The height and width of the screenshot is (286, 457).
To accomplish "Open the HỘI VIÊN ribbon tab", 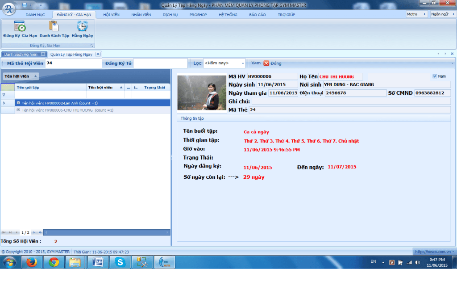I will click(x=111, y=15).
